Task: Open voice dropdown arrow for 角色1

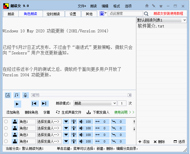Action: pos(66,122)
